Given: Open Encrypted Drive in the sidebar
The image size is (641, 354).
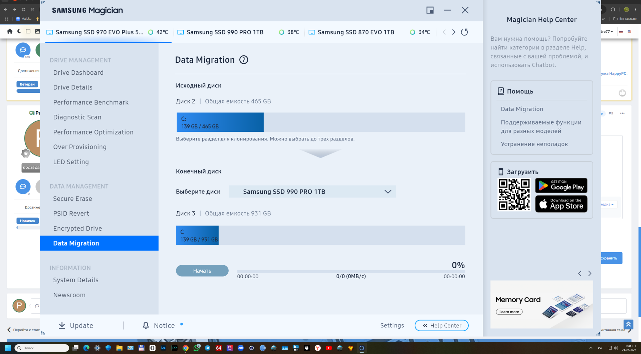Looking at the screenshot, I should click(x=77, y=229).
